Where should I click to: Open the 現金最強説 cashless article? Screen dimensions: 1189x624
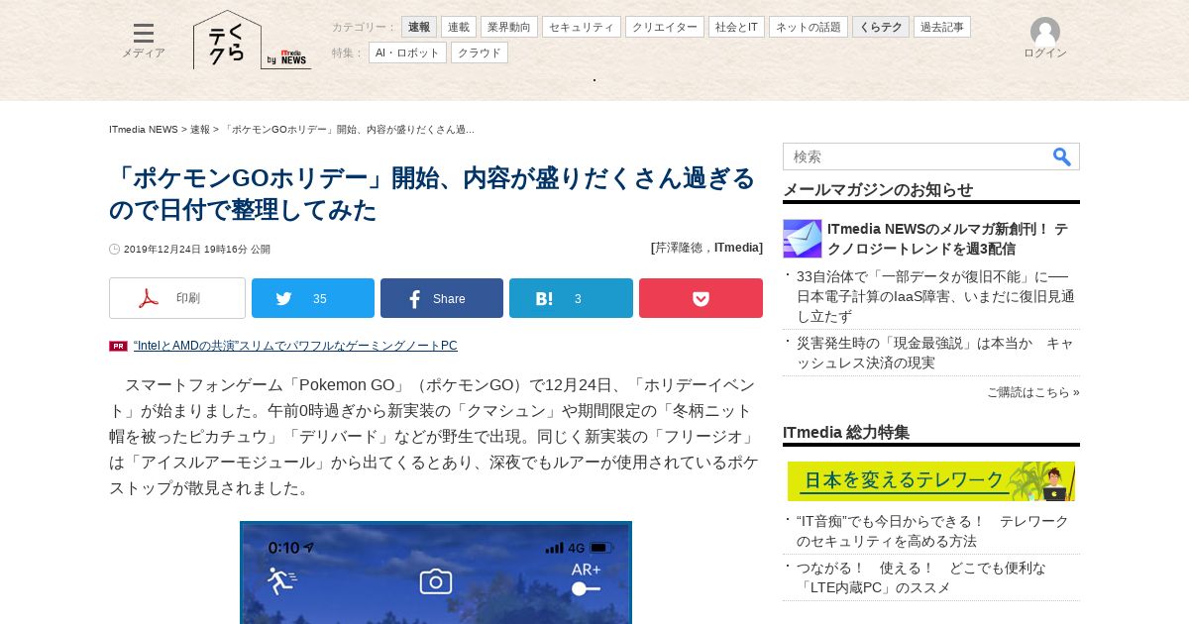point(934,353)
